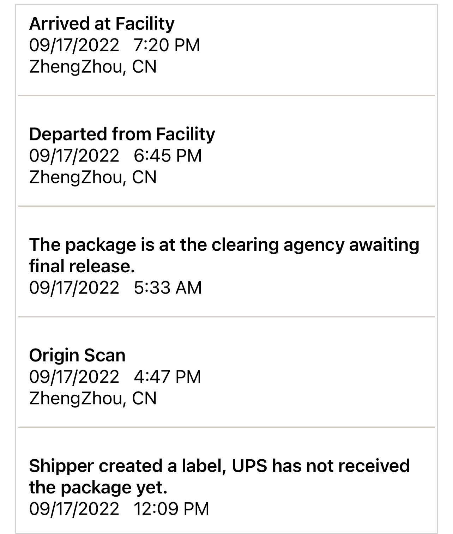Click the date beside 5:33 AM
Viewport: 453px width, 534px height.
(x=74, y=287)
